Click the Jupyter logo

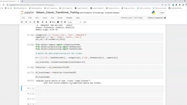(x=27, y=13)
